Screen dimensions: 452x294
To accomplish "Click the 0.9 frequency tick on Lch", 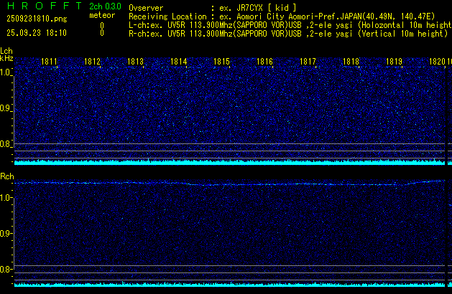I will (6, 108).
